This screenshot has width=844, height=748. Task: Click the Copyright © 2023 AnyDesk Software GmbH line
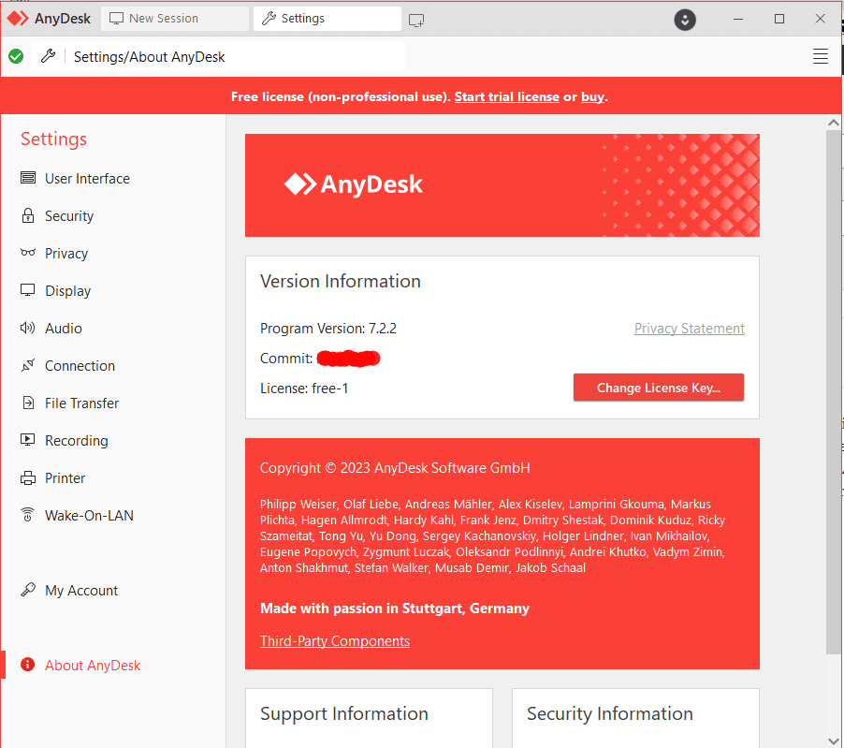[395, 467]
